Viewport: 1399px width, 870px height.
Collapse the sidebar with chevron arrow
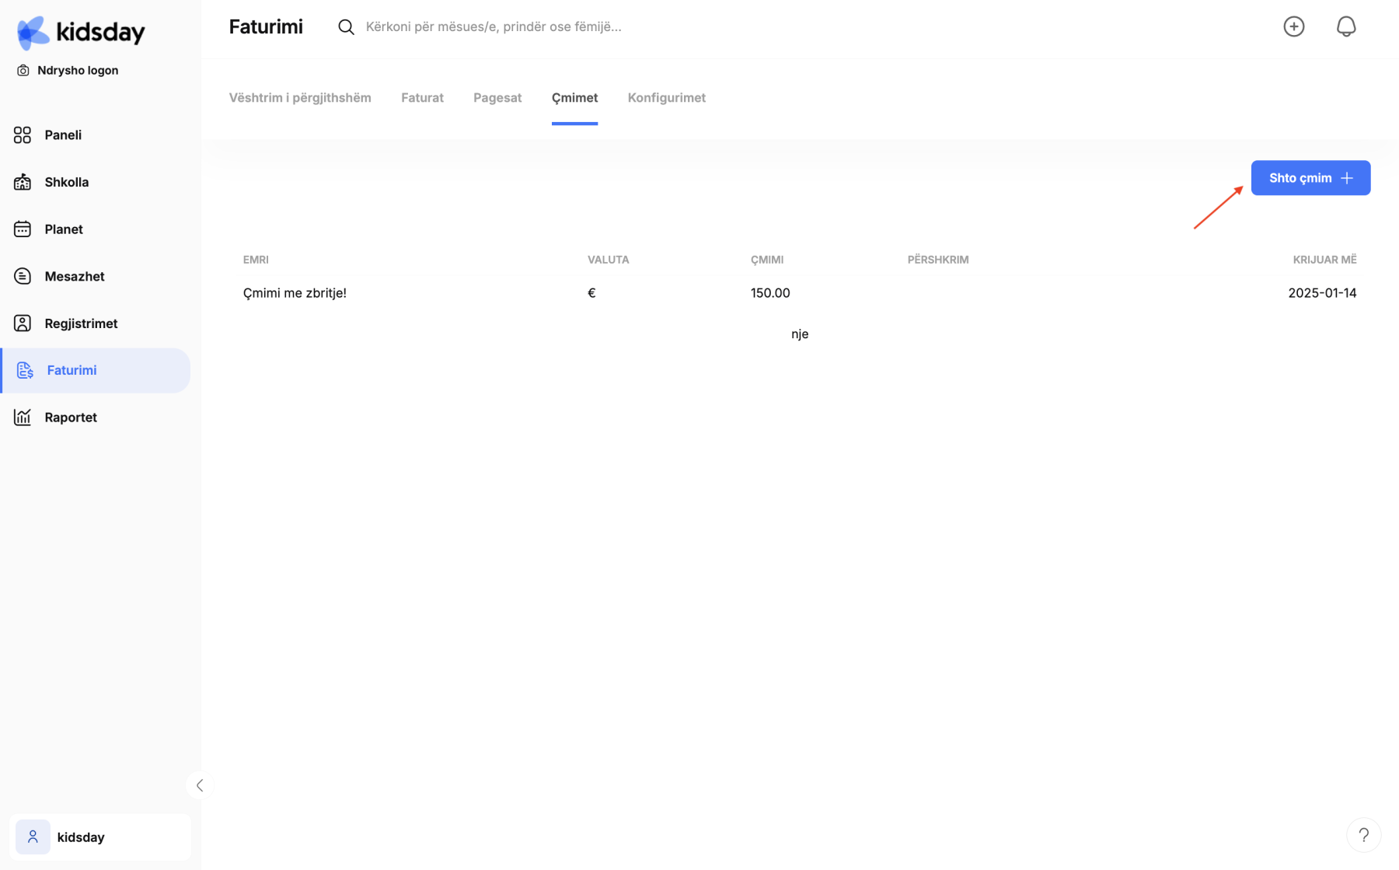pyautogui.click(x=200, y=785)
